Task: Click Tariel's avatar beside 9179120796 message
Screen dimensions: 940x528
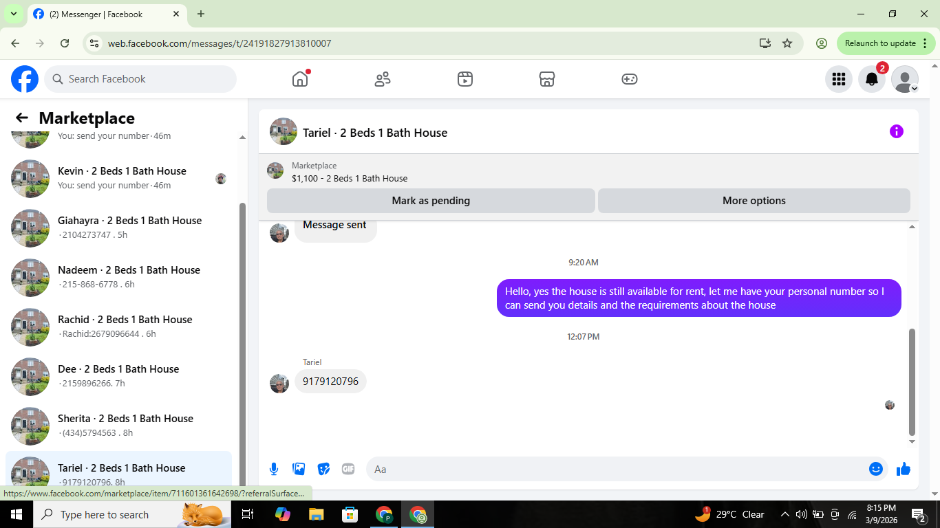Action: click(x=279, y=384)
